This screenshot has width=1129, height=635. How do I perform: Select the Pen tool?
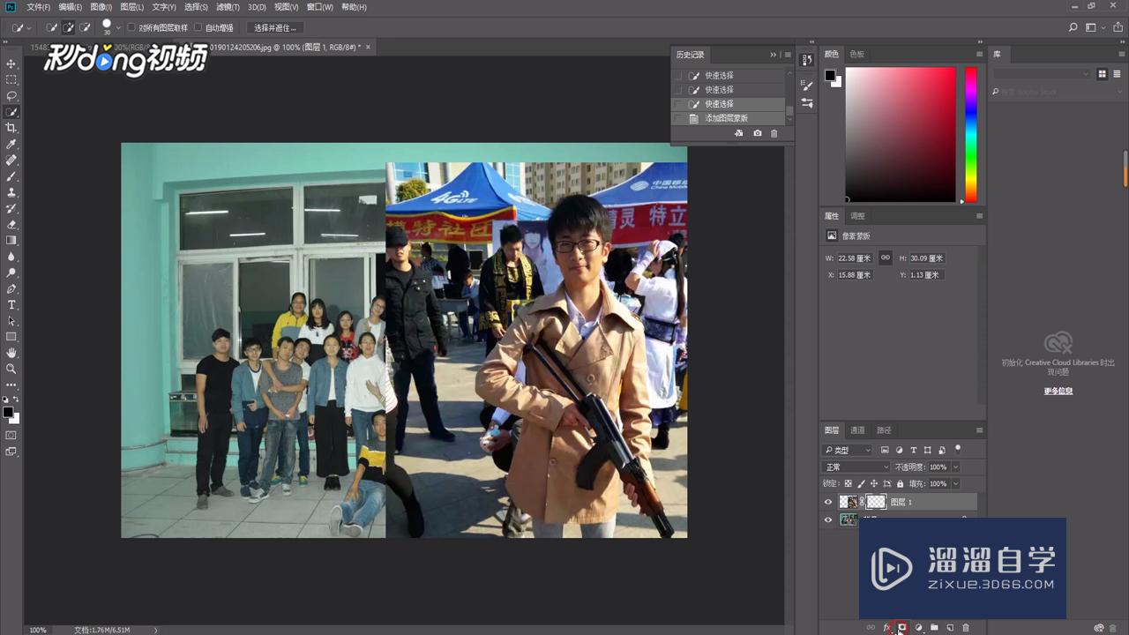(x=11, y=288)
